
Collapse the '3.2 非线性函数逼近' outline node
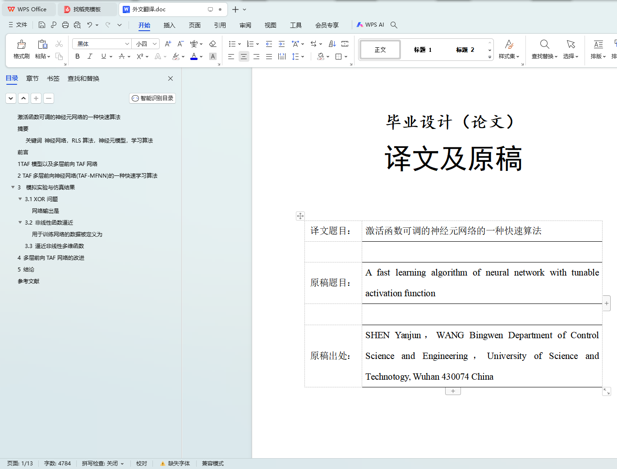click(x=20, y=222)
